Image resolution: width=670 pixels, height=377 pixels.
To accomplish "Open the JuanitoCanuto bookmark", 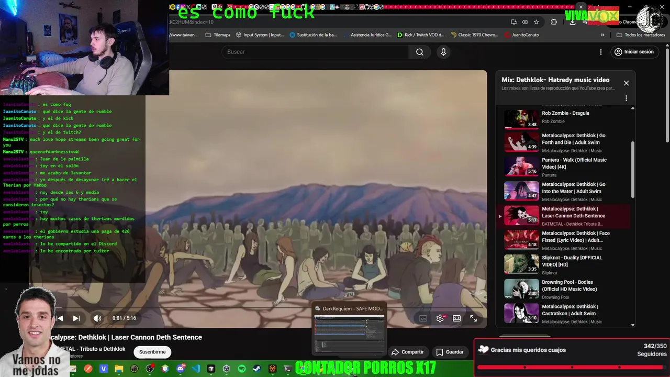I will click(522, 35).
